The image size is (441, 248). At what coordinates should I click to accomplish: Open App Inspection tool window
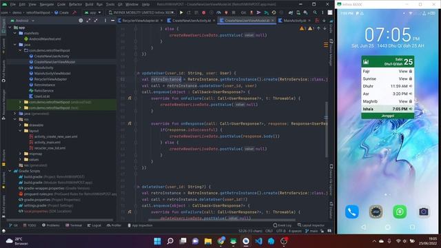point(140,225)
